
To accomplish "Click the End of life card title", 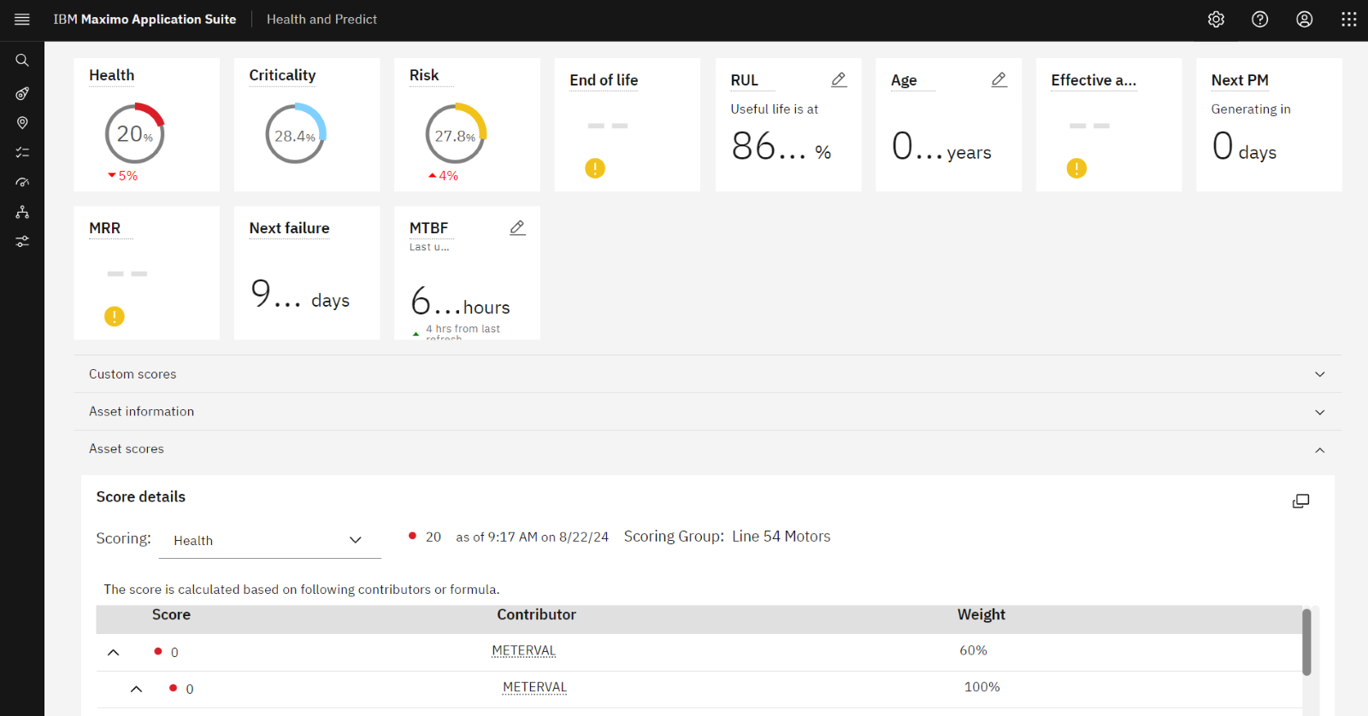I will (604, 80).
